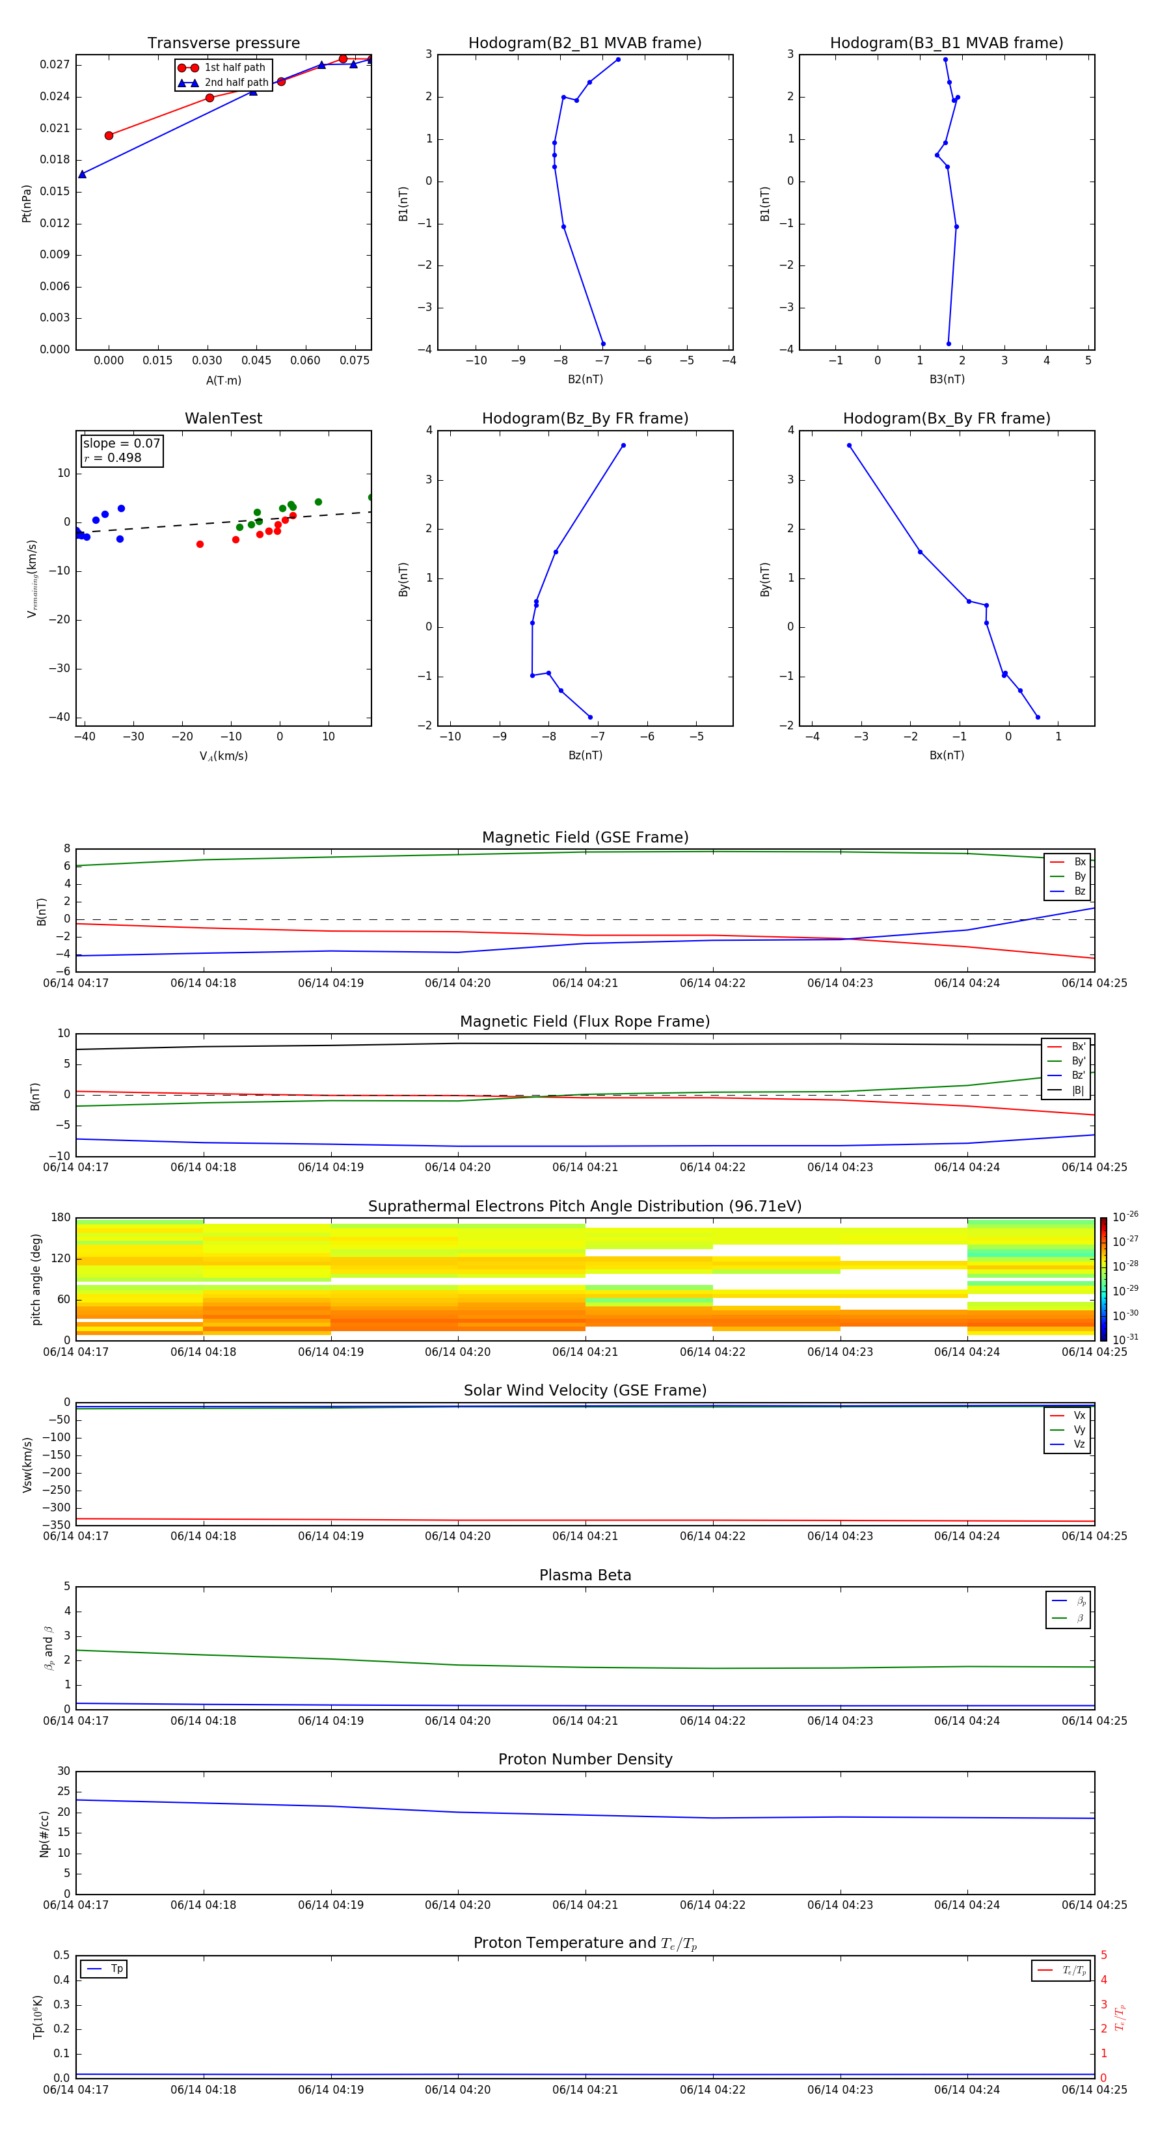Select the "Bz'" legend entry
The width and height of the screenshot is (1171, 2147).
[x=1066, y=1075]
